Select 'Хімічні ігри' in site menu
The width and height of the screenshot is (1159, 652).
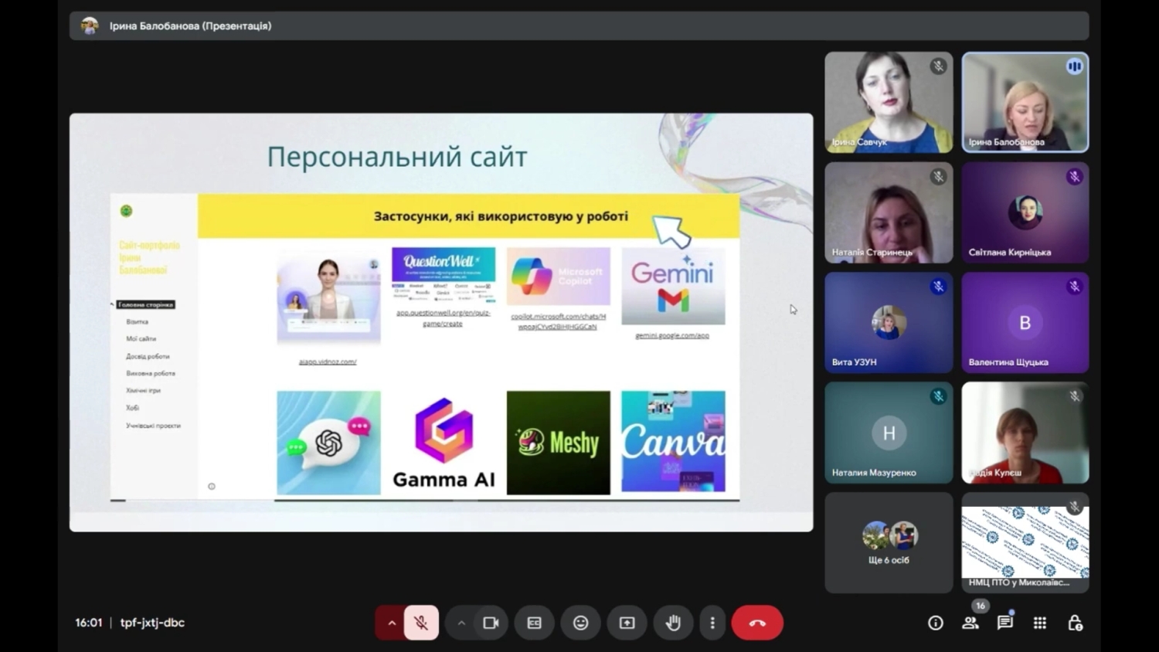tap(144, 390)
